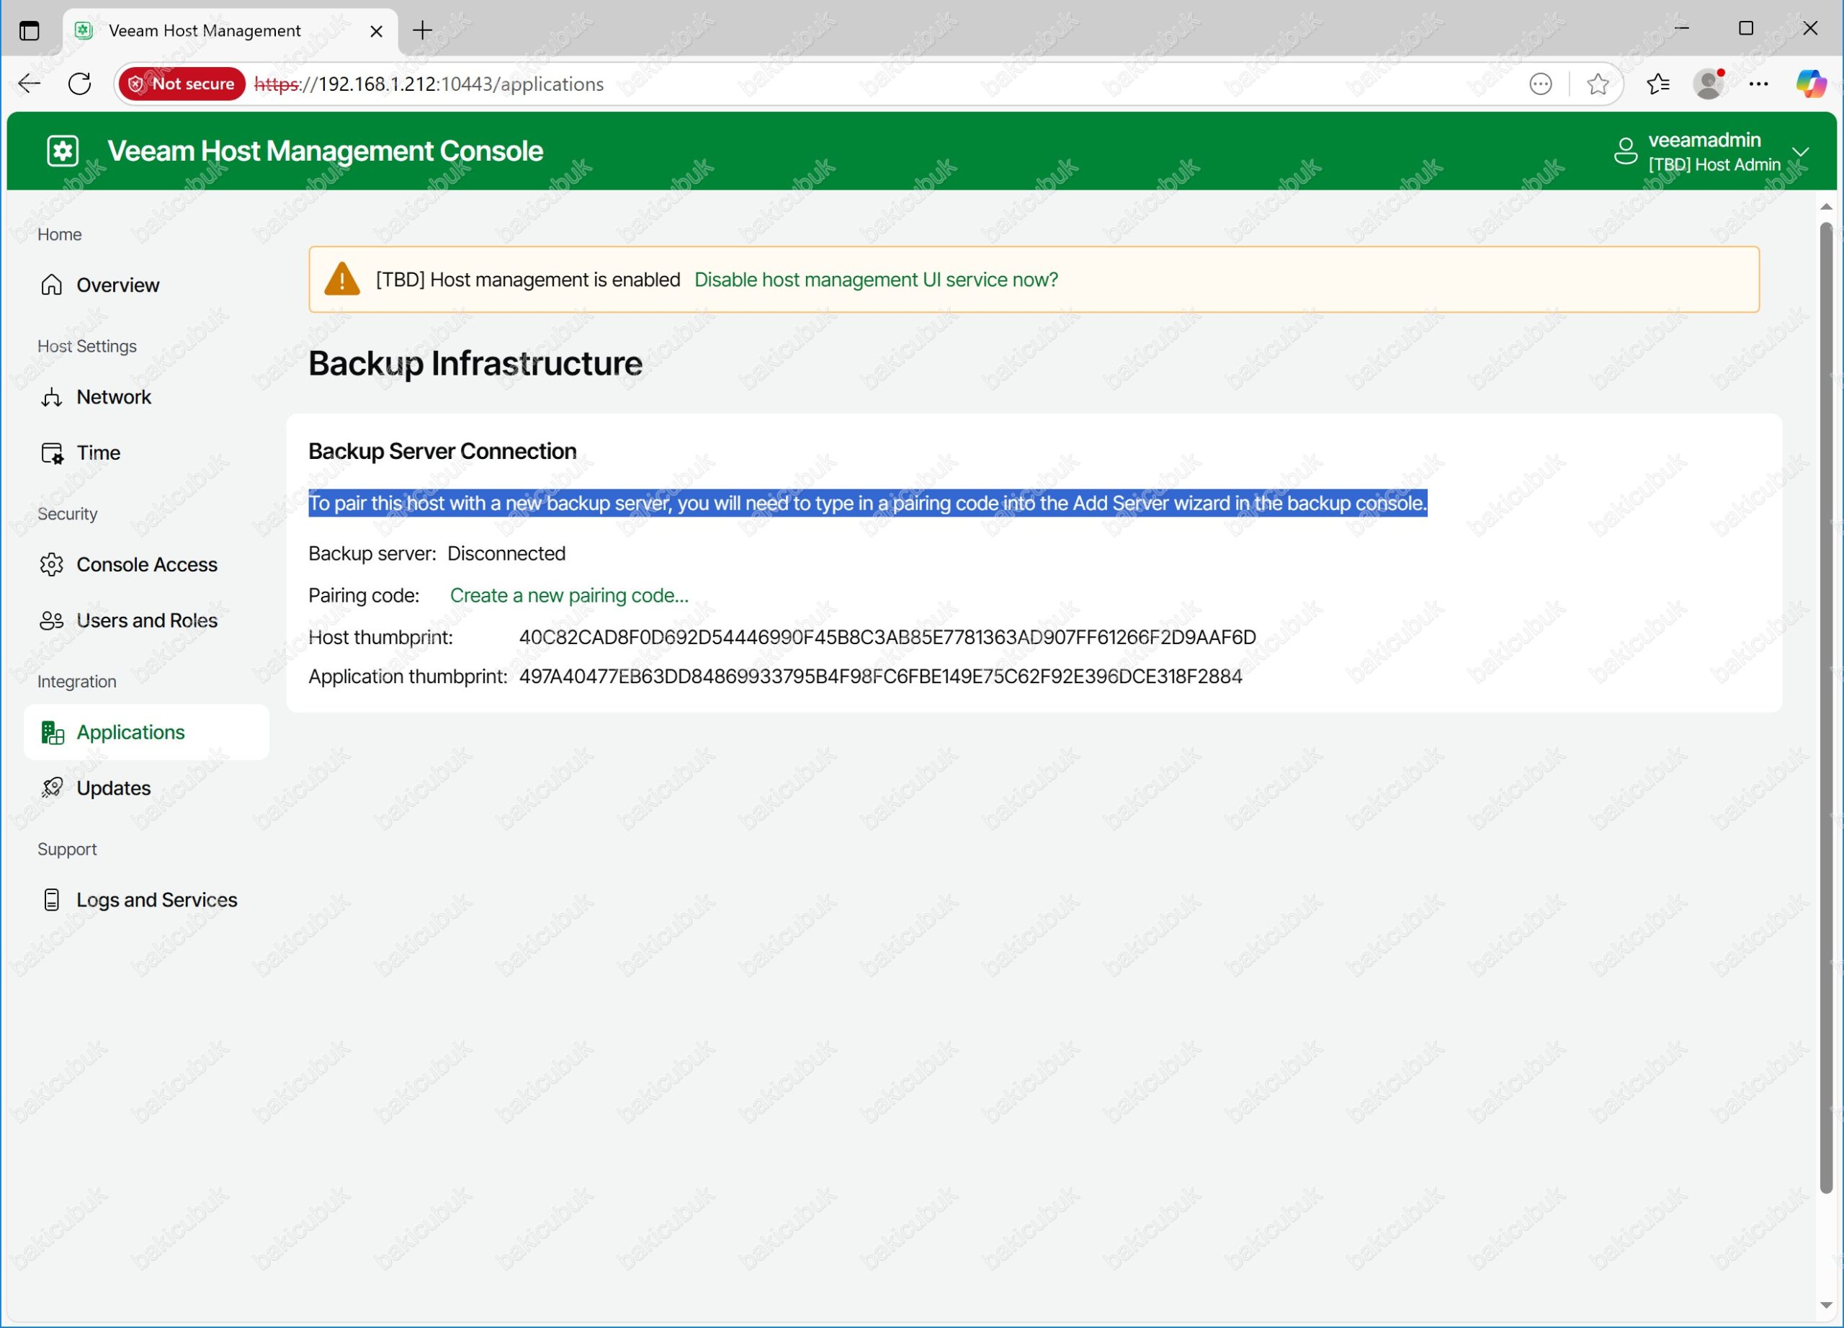Image resolution: width=1844 pixels, height=1328 pixels.
Task: Go to Users and Roles
Action: pyautogui.click(x=146, y=620)
